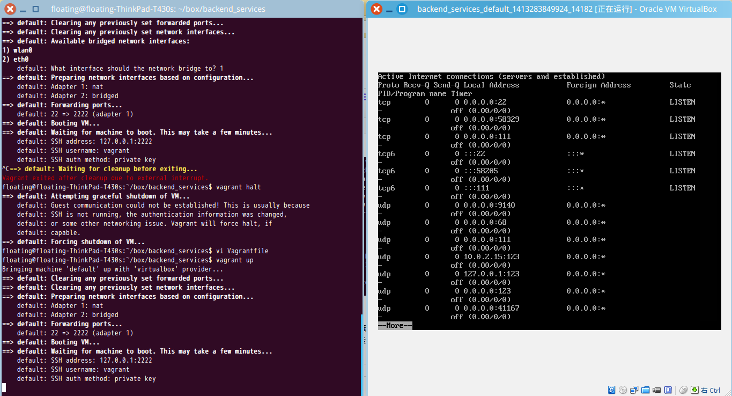The height and width of the screenshot is (396, 732).
Task: Click CPU virtualization chip indicator in VirtualBox
Action: coord(668,390)
